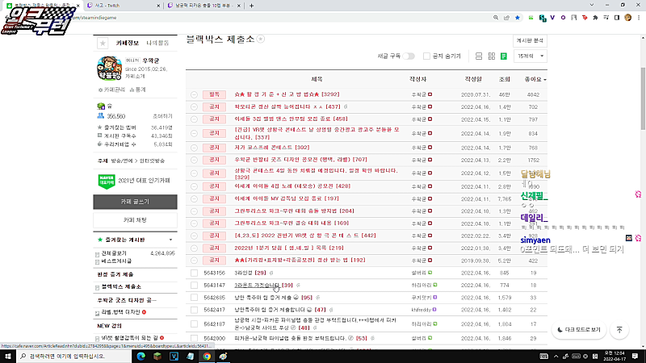Click the cafe star icon next to 카페정보
Viewport: 646px width, 363px height.
click(x=103, y=43)
